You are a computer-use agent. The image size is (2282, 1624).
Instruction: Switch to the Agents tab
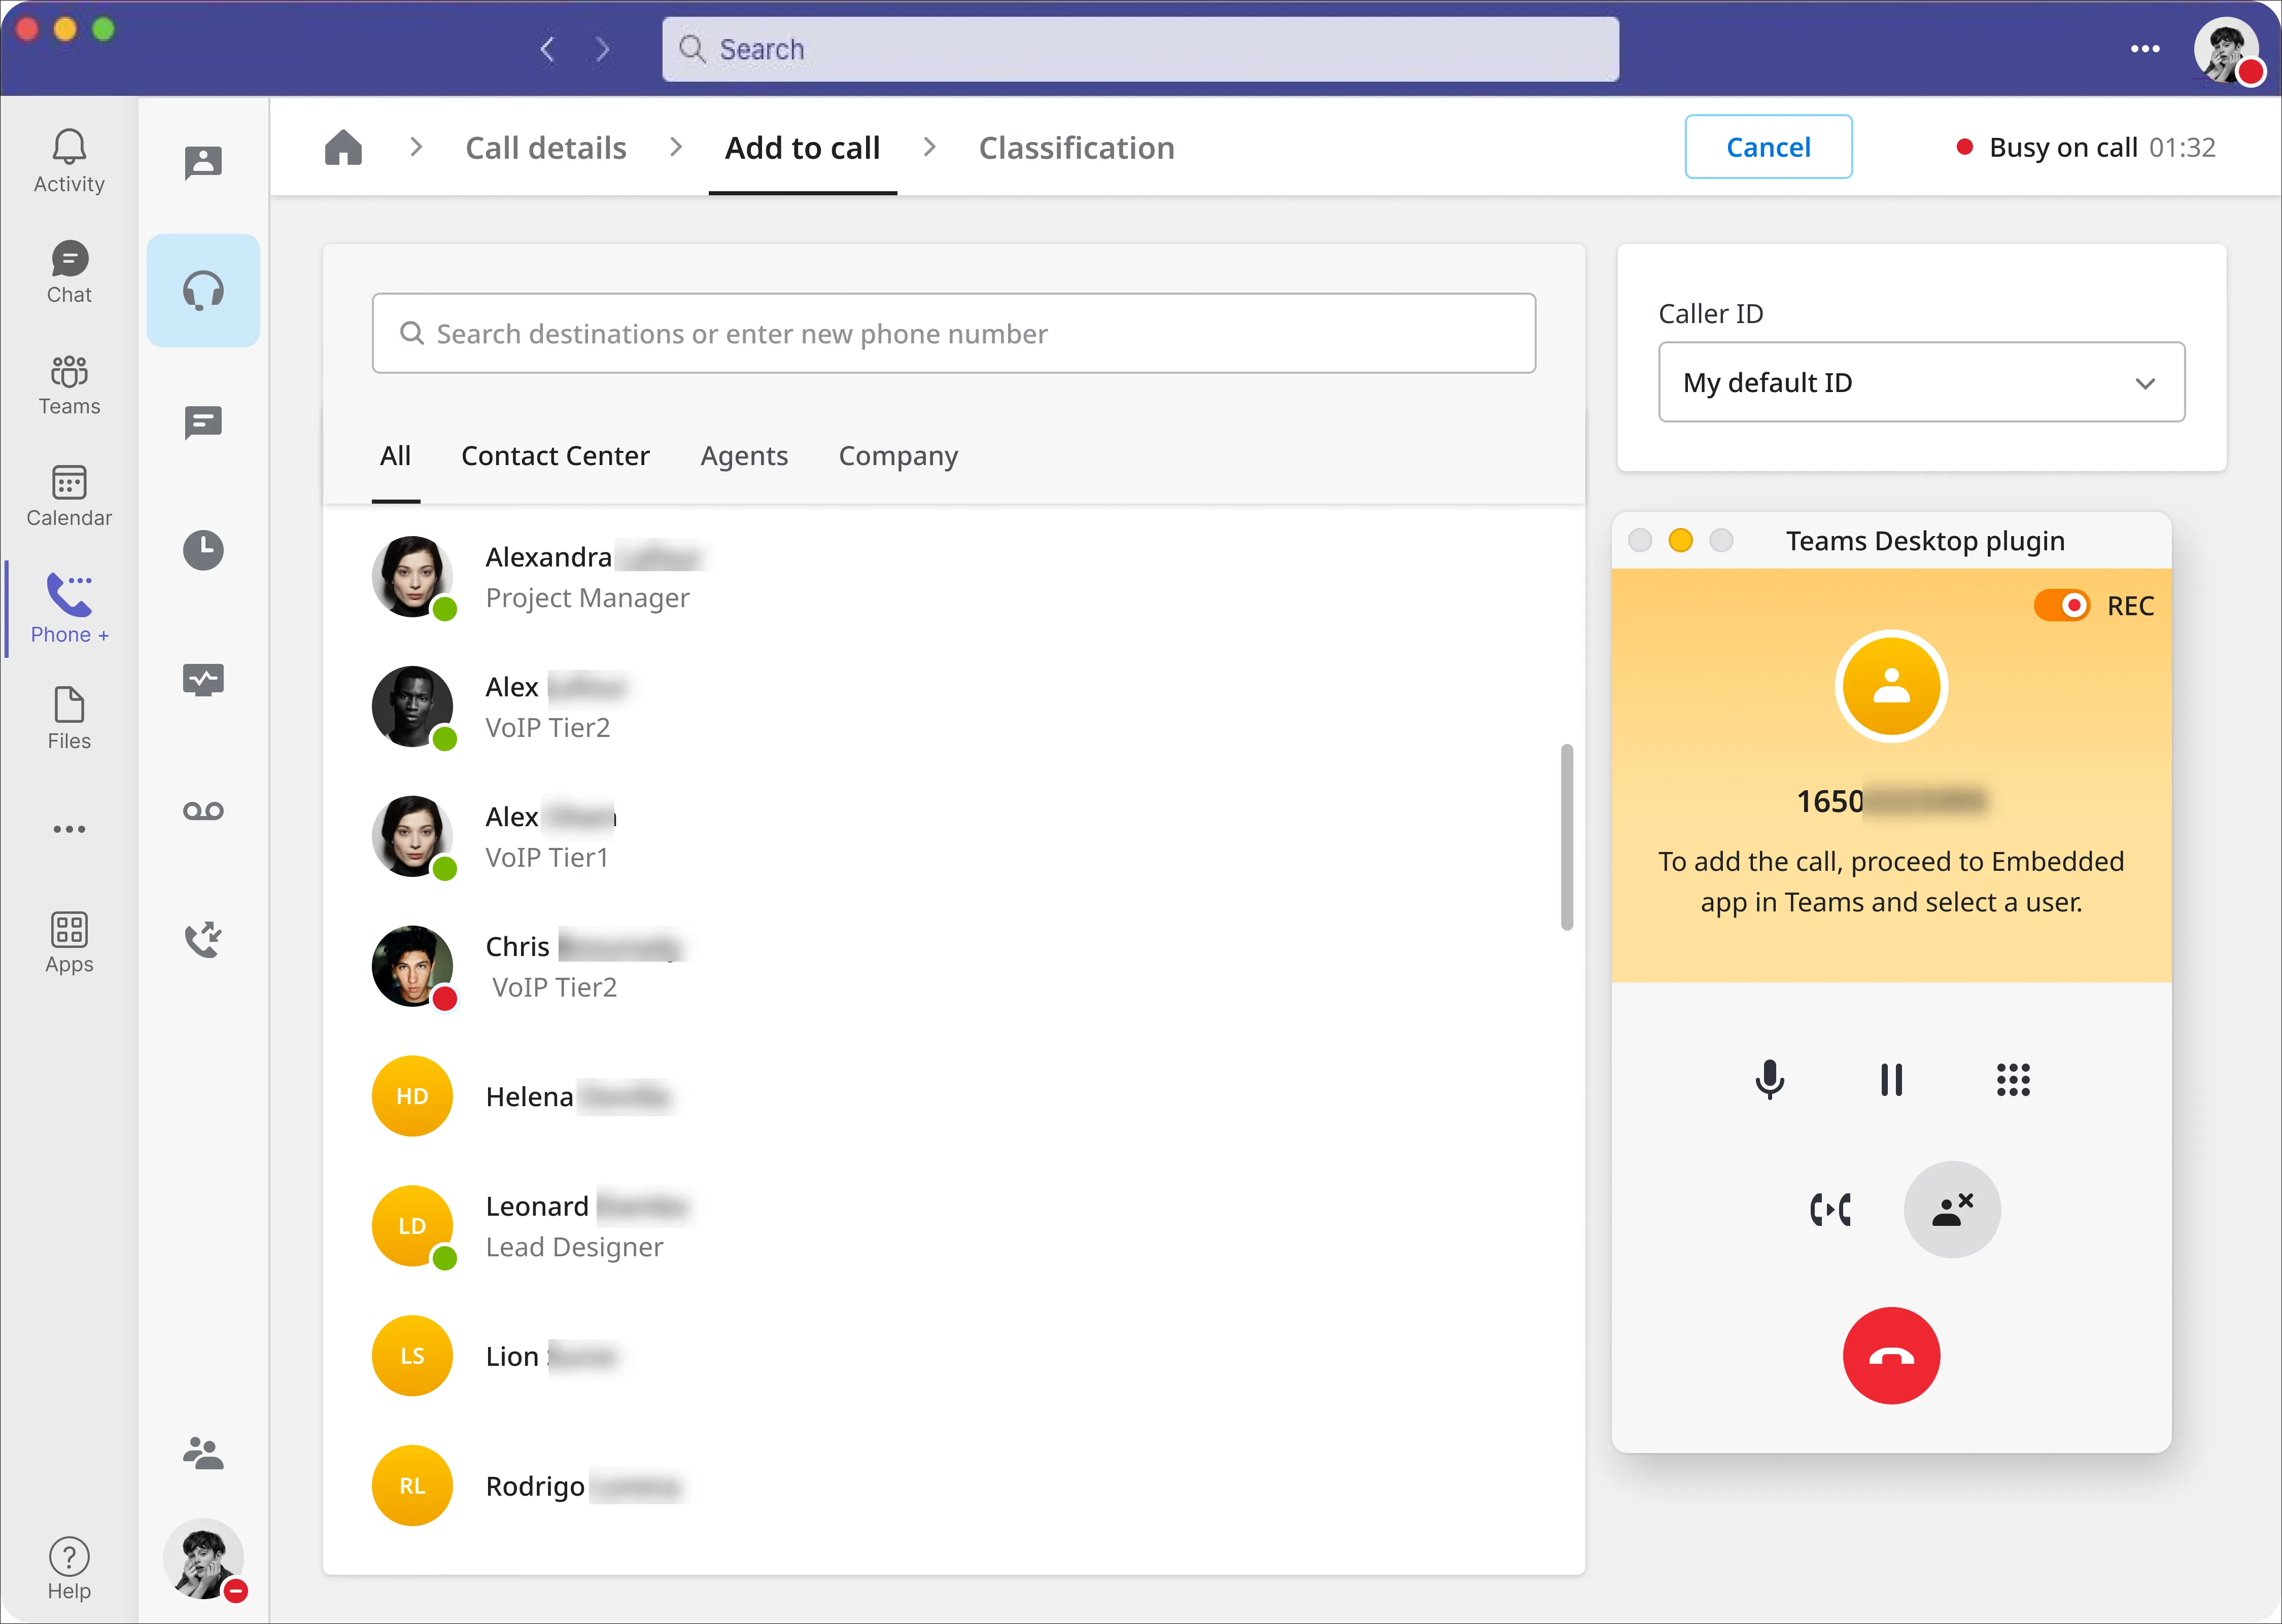pyautogui.click(x=744, y=456)
